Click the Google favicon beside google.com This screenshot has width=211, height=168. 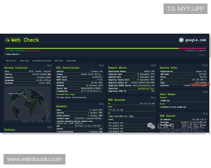[x=181, y=40]
